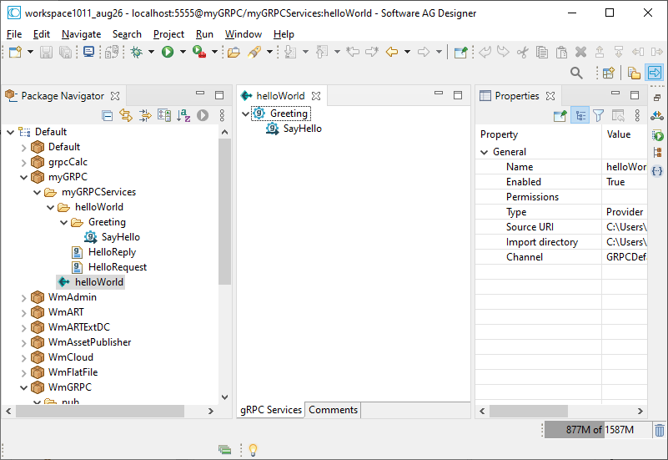Click the New wizard toolbar icon

pos(14,52)
